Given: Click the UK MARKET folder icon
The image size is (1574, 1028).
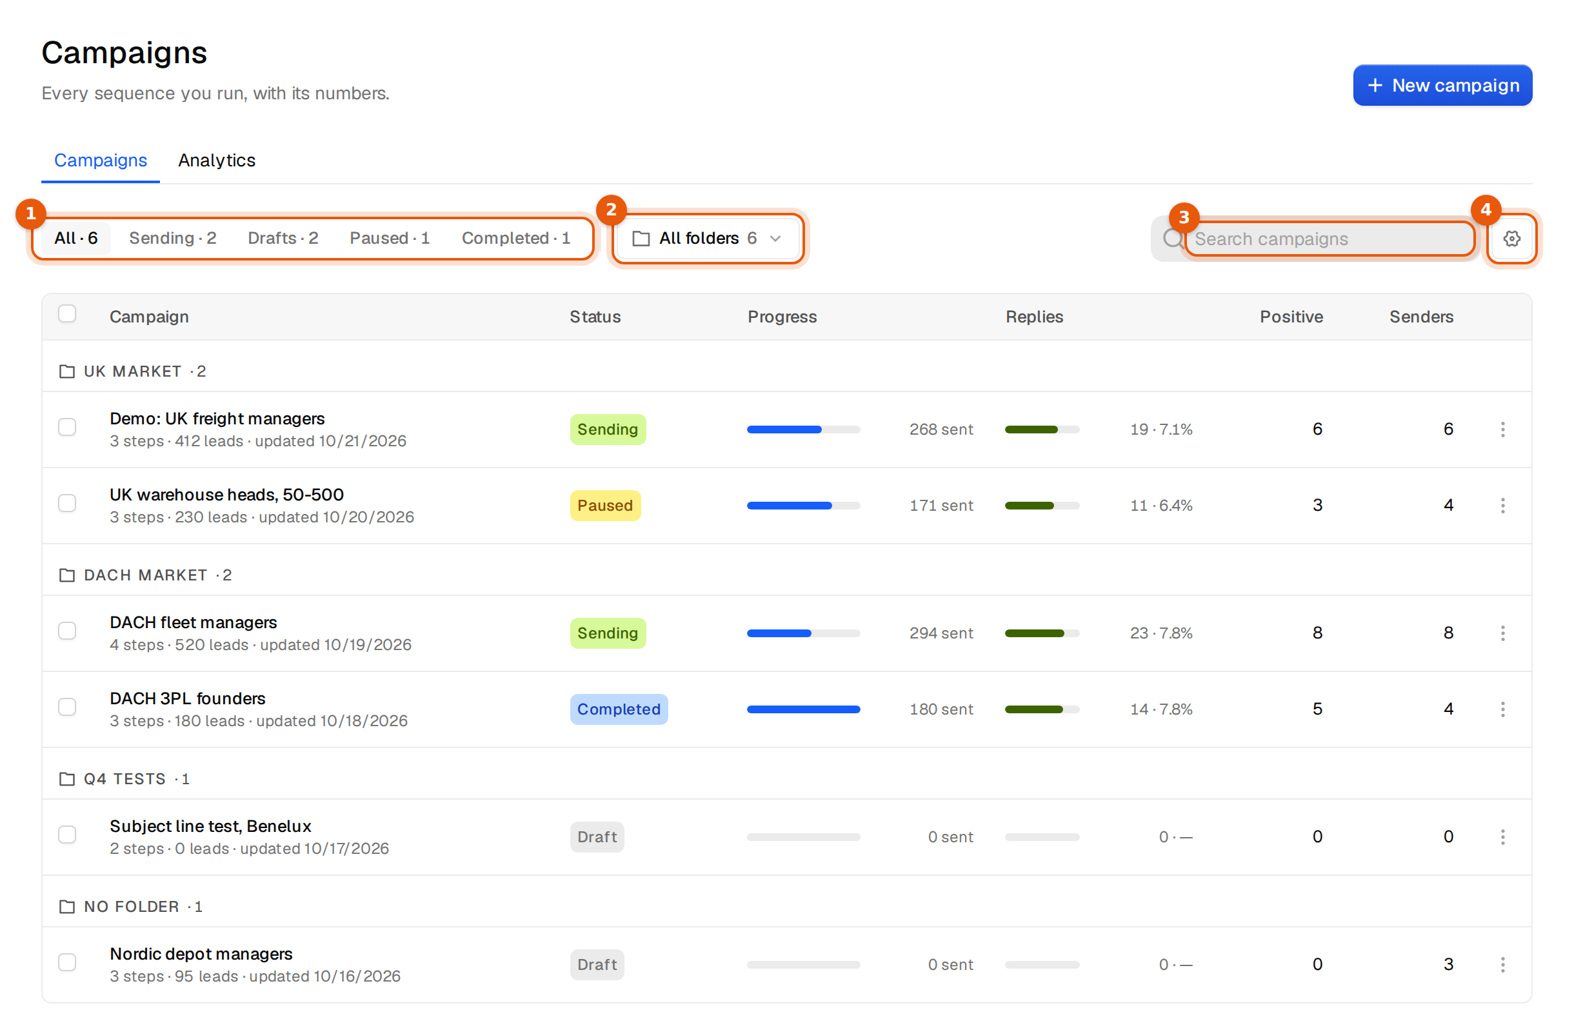Looking at the screenshot, I should click(67, 371).
